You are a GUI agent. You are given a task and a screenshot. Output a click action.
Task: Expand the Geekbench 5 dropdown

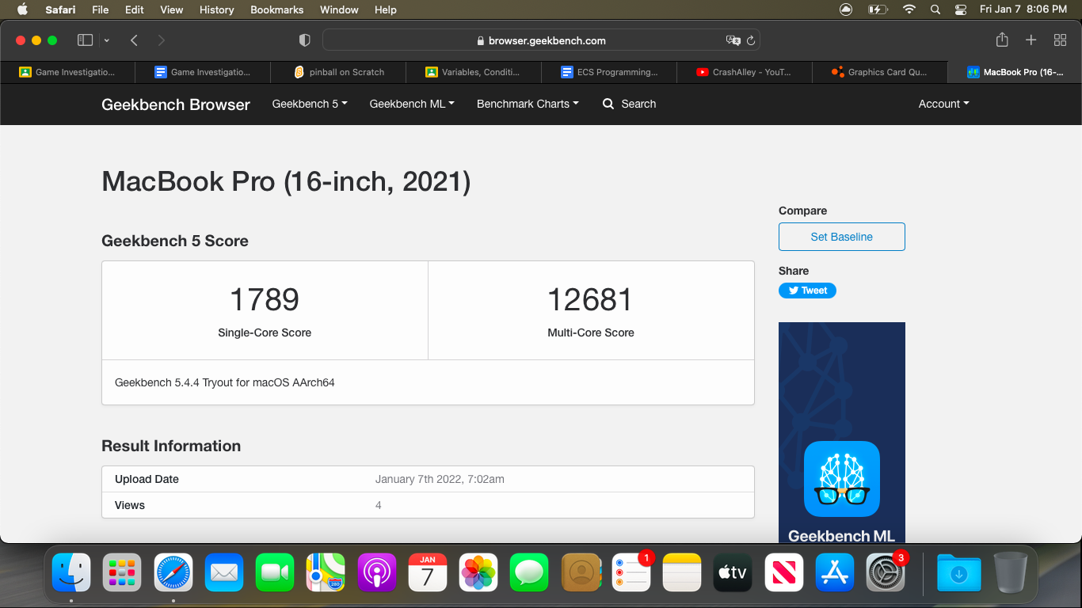pos(310,104)
